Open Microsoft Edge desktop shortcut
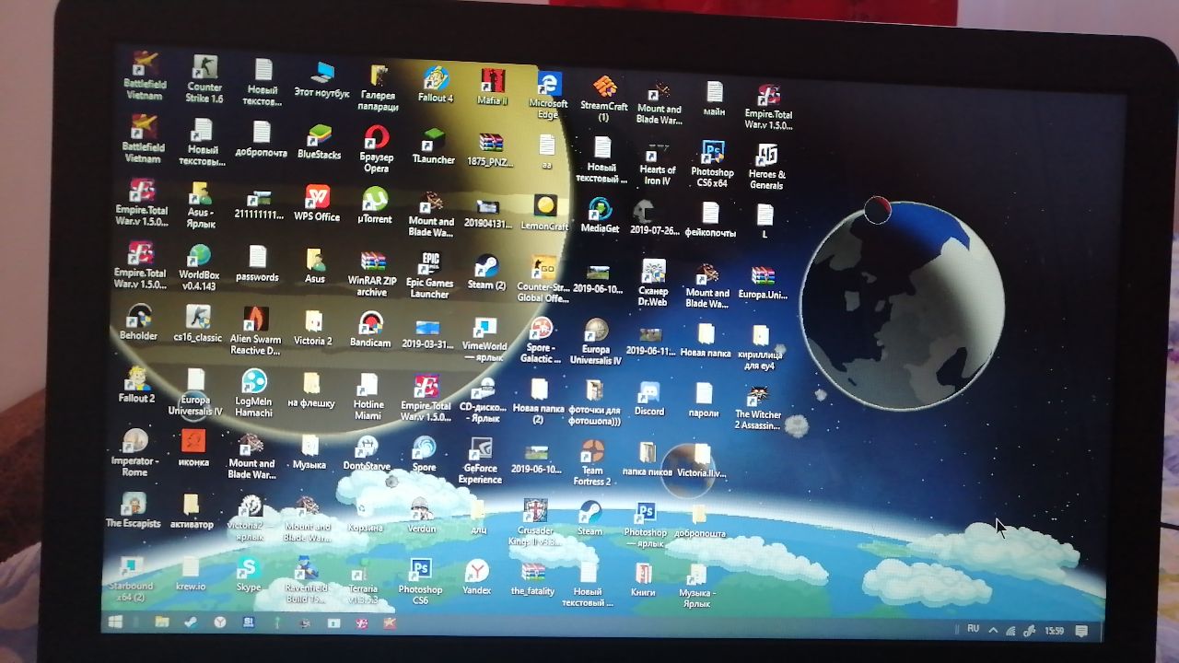1179x663 pixels. pos(548,96)
